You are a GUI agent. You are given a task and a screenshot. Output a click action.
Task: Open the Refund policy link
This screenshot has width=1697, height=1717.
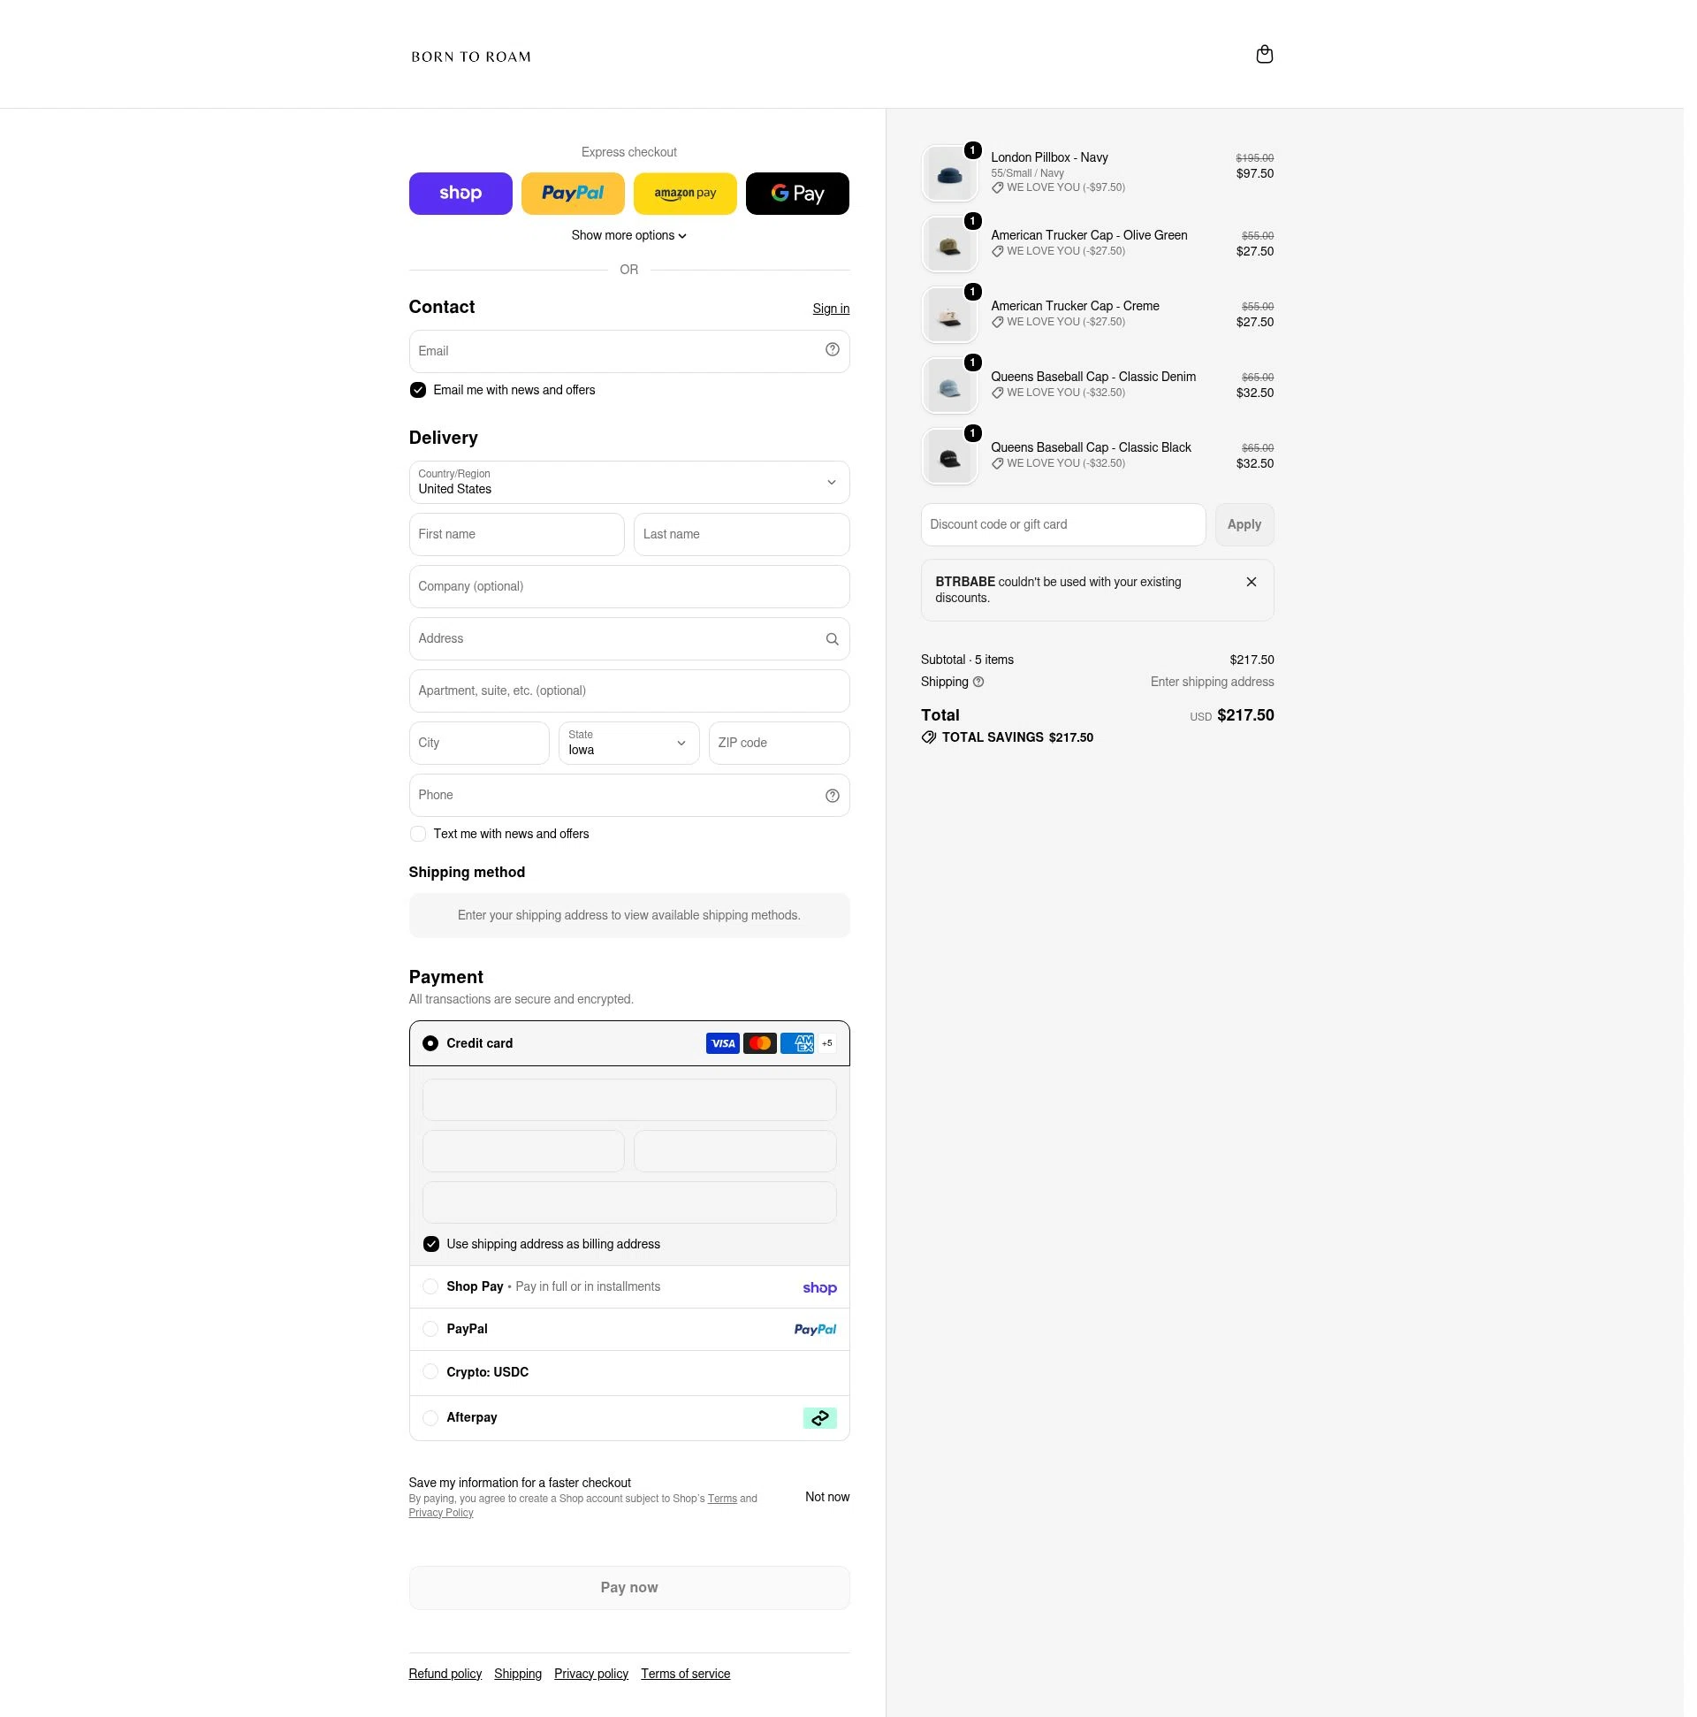coord(445,1675)
